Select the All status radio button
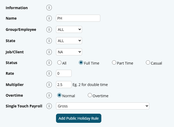 pos(59,63)
